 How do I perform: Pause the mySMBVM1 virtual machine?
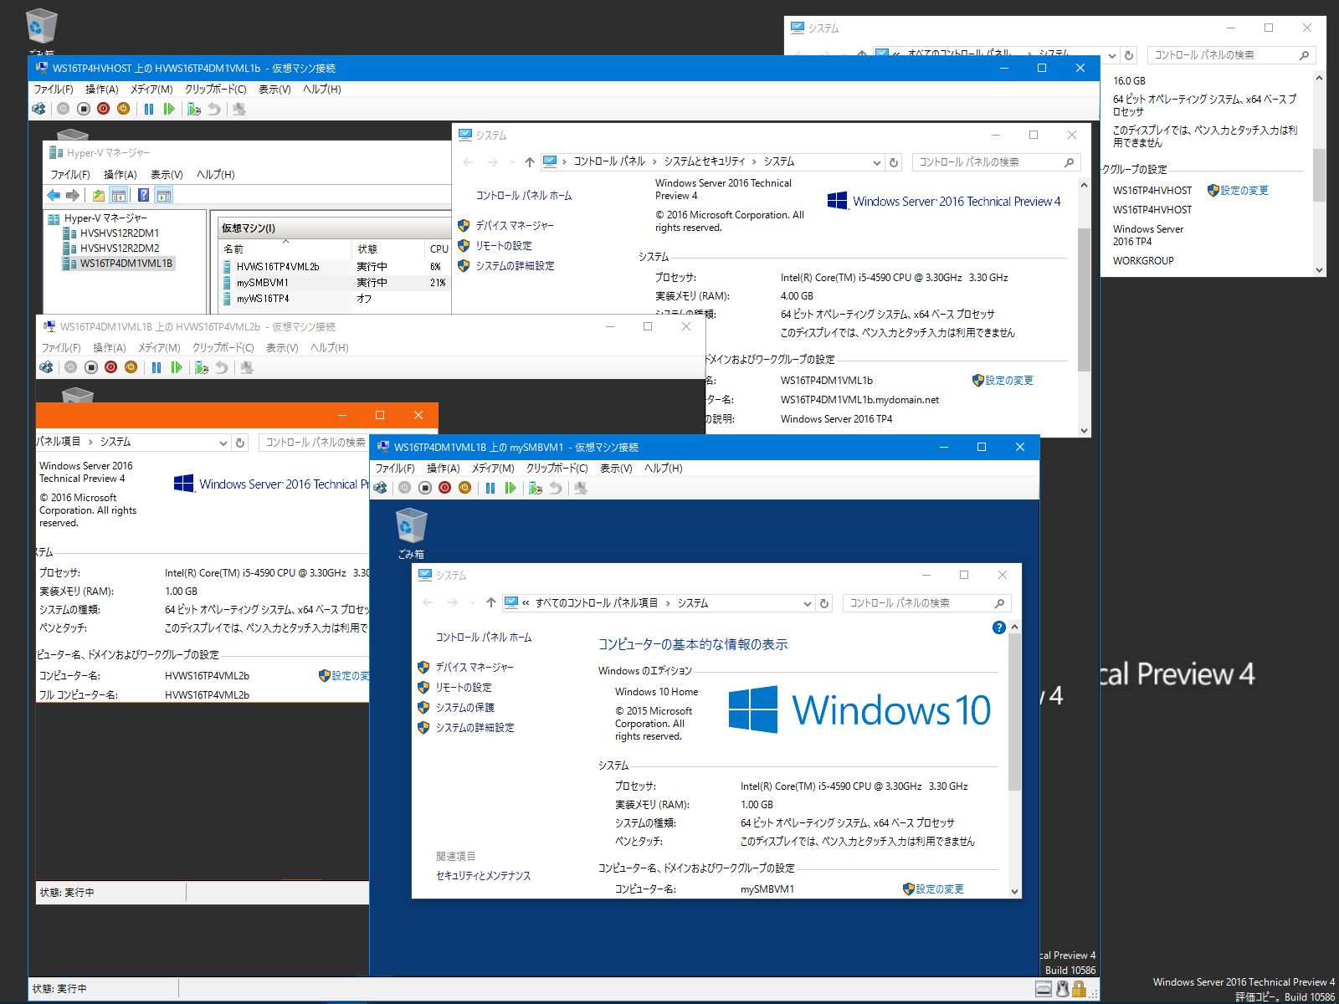(x=490, y=488)
